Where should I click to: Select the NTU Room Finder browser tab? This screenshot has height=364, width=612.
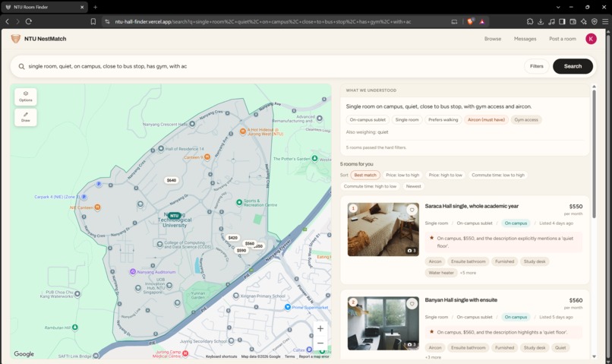43,7
